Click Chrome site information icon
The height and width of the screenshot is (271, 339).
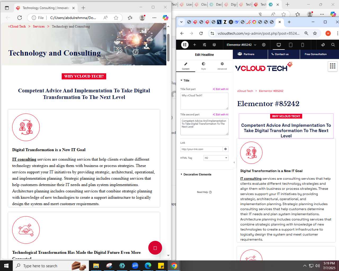(x=212, y=33)
